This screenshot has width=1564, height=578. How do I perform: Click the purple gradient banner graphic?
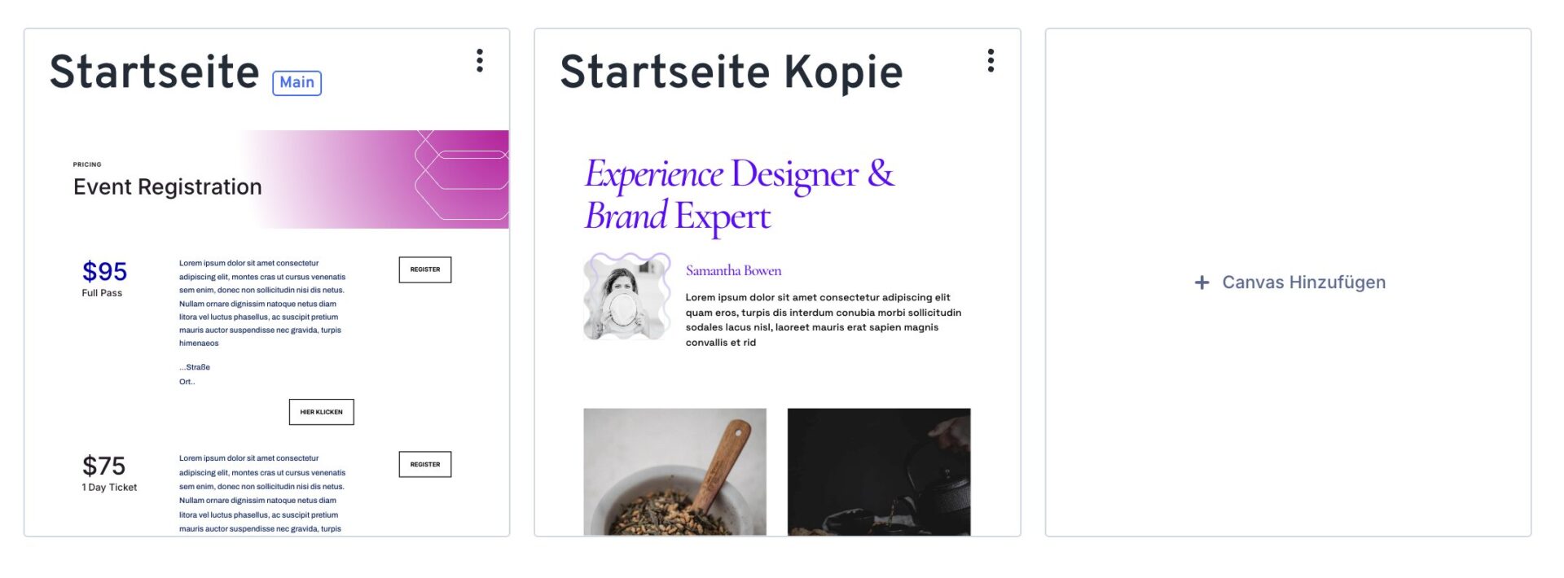point(424,179)
